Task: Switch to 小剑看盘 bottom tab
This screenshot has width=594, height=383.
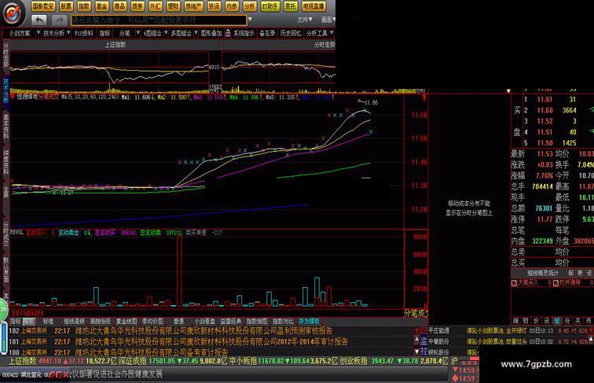Action: click(x=204, y=322)
